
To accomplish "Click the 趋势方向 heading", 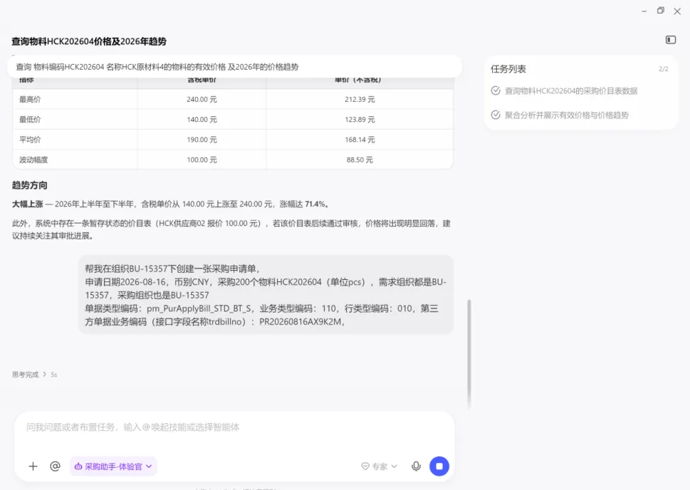I will (29, 185).
